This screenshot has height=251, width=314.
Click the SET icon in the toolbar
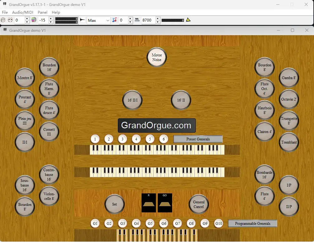point(3,20)
